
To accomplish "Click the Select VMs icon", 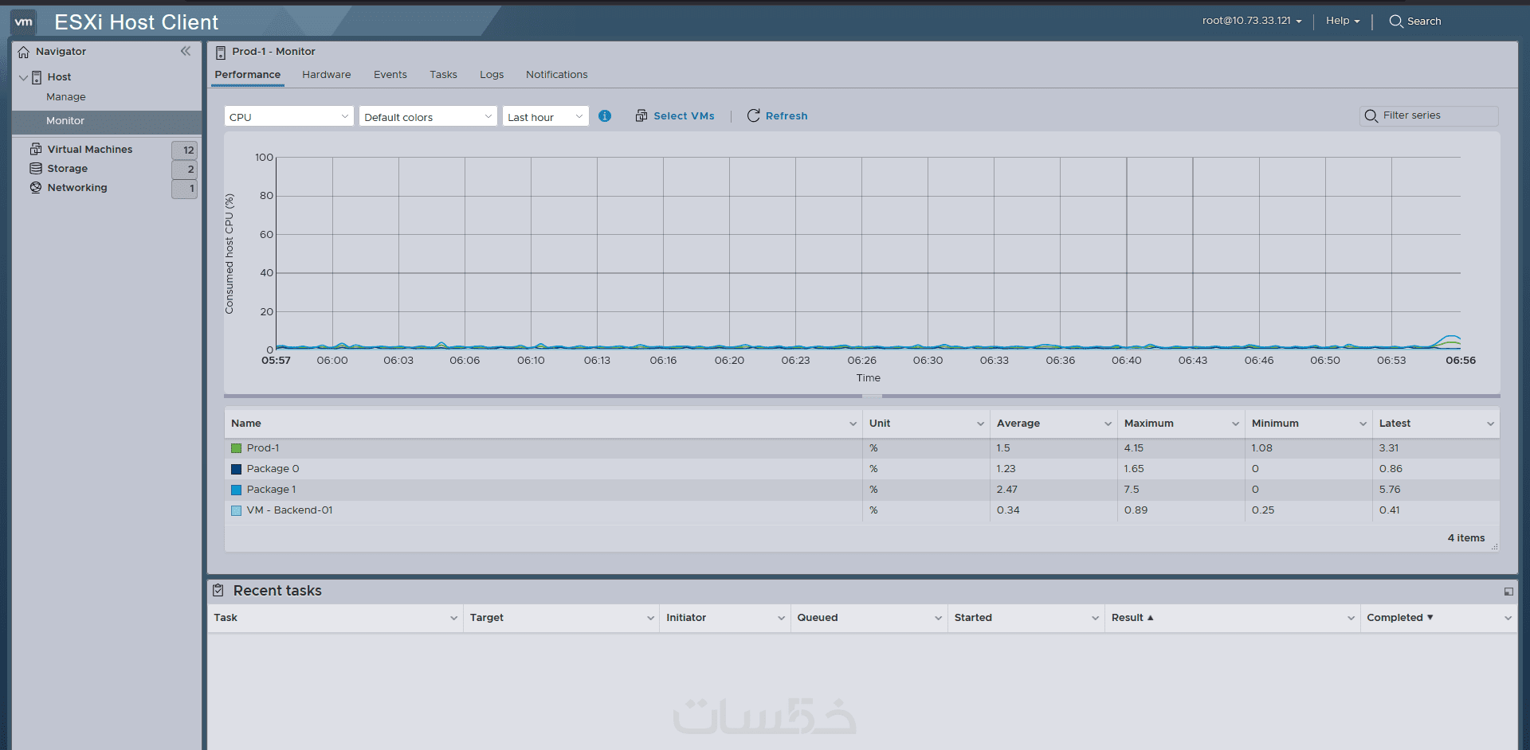I will click(x=641, y=116).
